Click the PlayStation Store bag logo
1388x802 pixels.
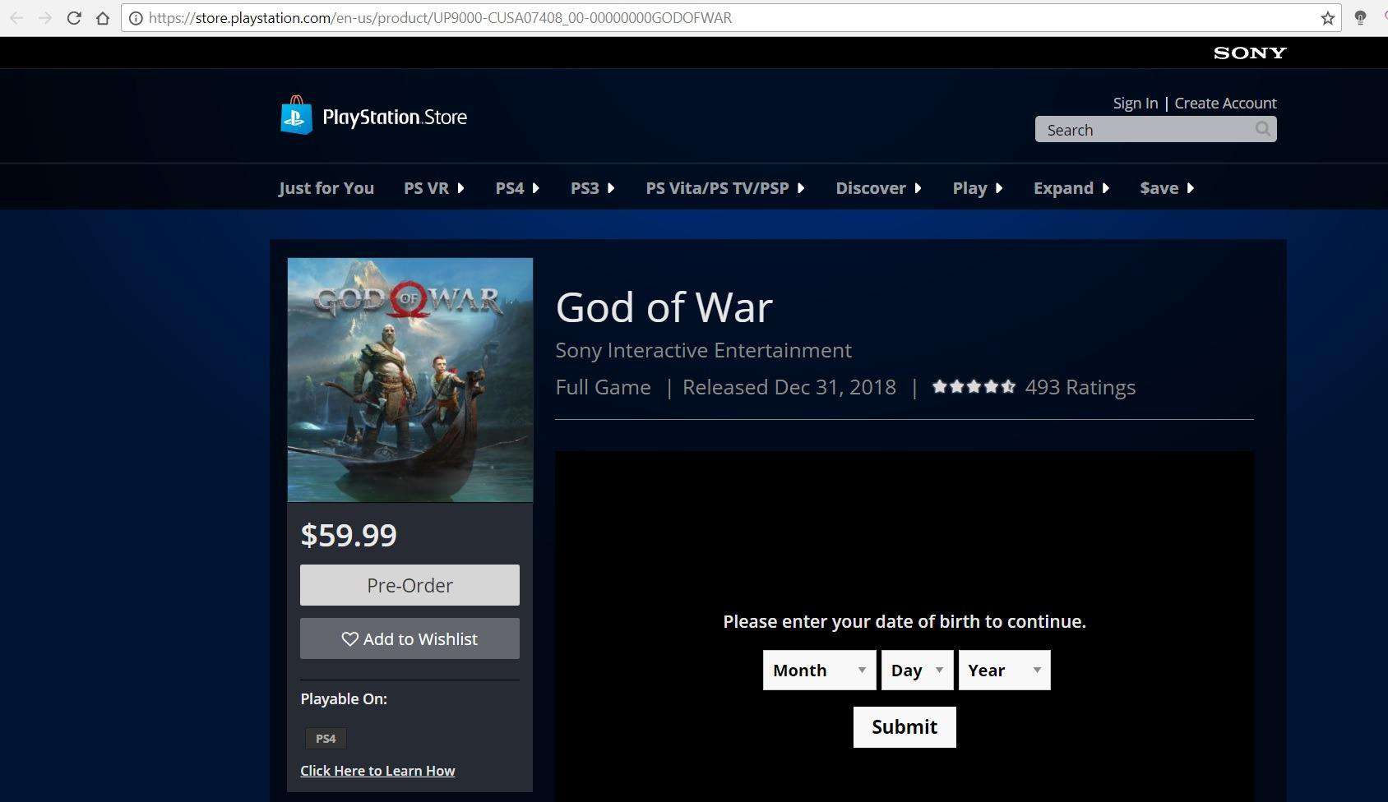click(296, 115)
